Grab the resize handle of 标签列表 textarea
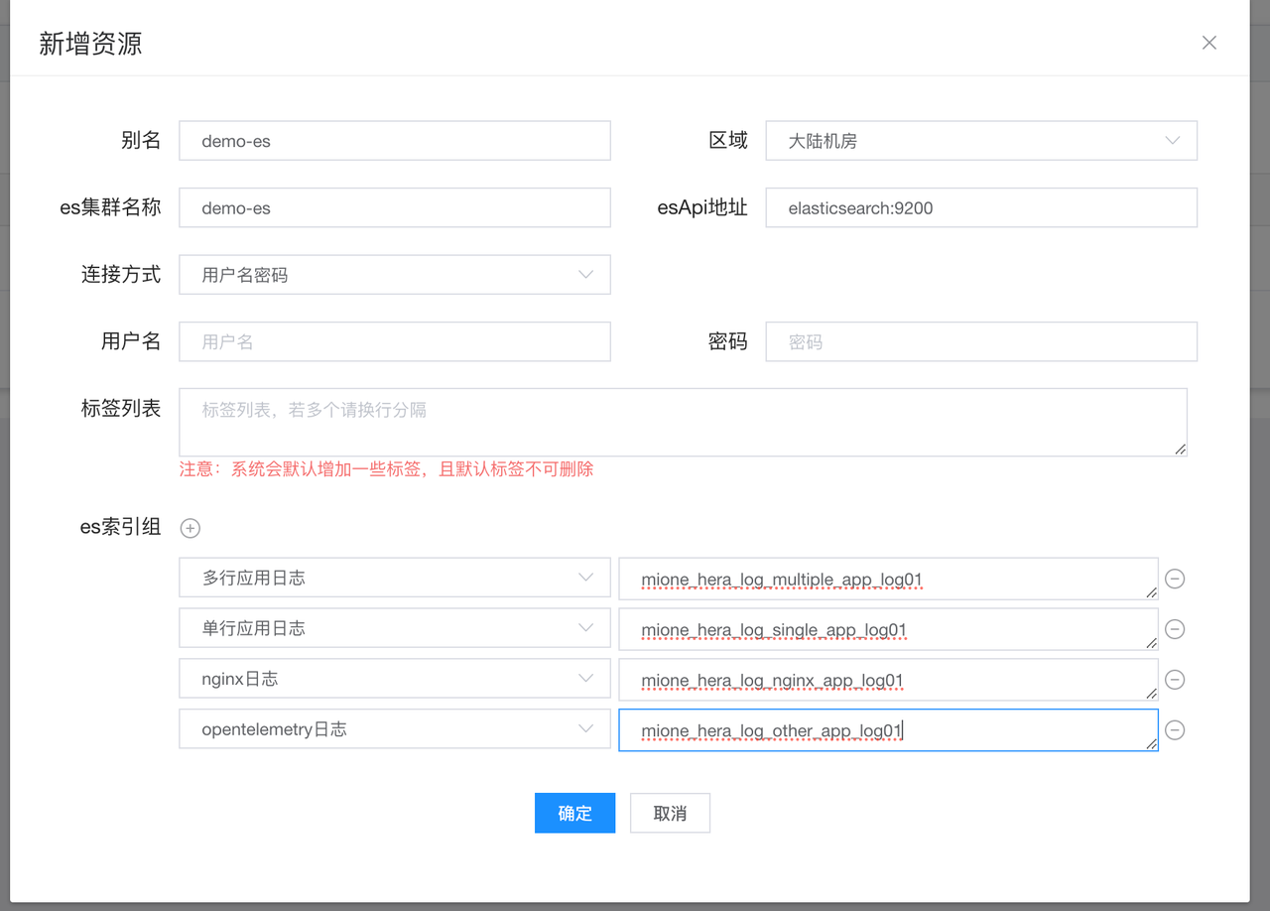 point(1180,450)
